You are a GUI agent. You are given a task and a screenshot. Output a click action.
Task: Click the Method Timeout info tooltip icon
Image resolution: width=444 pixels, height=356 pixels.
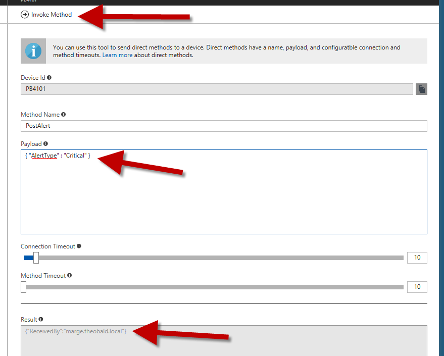[70, 275]
